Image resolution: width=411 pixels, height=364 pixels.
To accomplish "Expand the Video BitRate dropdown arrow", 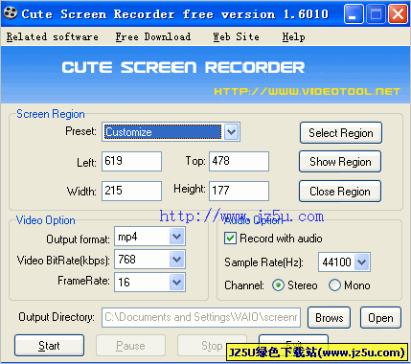I will (176, 260).
